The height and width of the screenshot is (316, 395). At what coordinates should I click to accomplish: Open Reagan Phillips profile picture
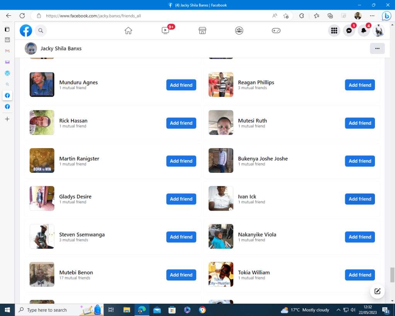221,84
